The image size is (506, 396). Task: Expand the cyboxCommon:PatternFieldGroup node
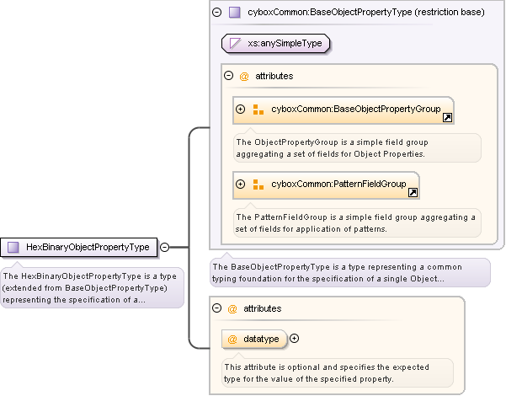[241, 184]
